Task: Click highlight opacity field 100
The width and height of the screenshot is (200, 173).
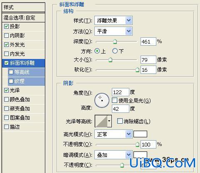Action: click(x=148, y=144)
